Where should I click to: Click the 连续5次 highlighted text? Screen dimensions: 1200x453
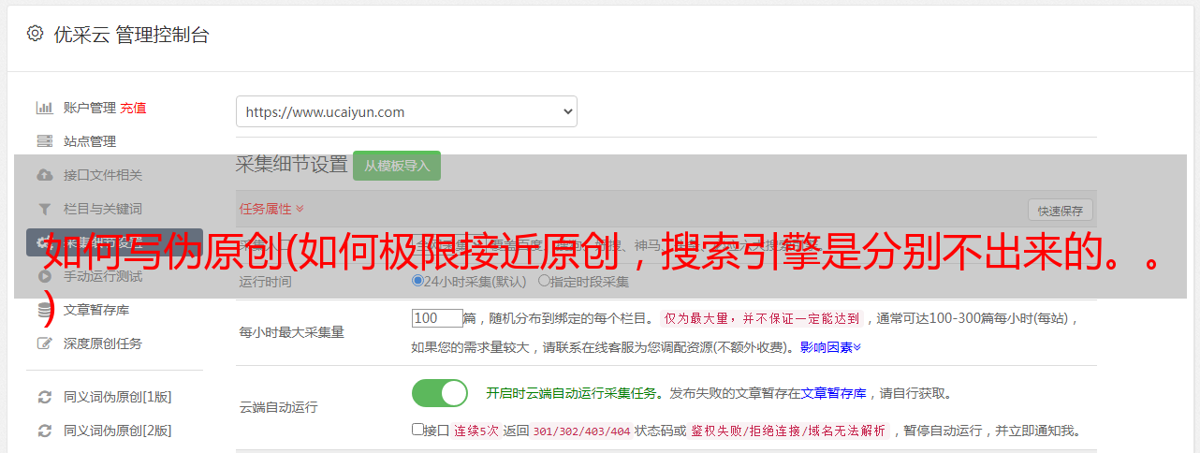tap(476, 431)
